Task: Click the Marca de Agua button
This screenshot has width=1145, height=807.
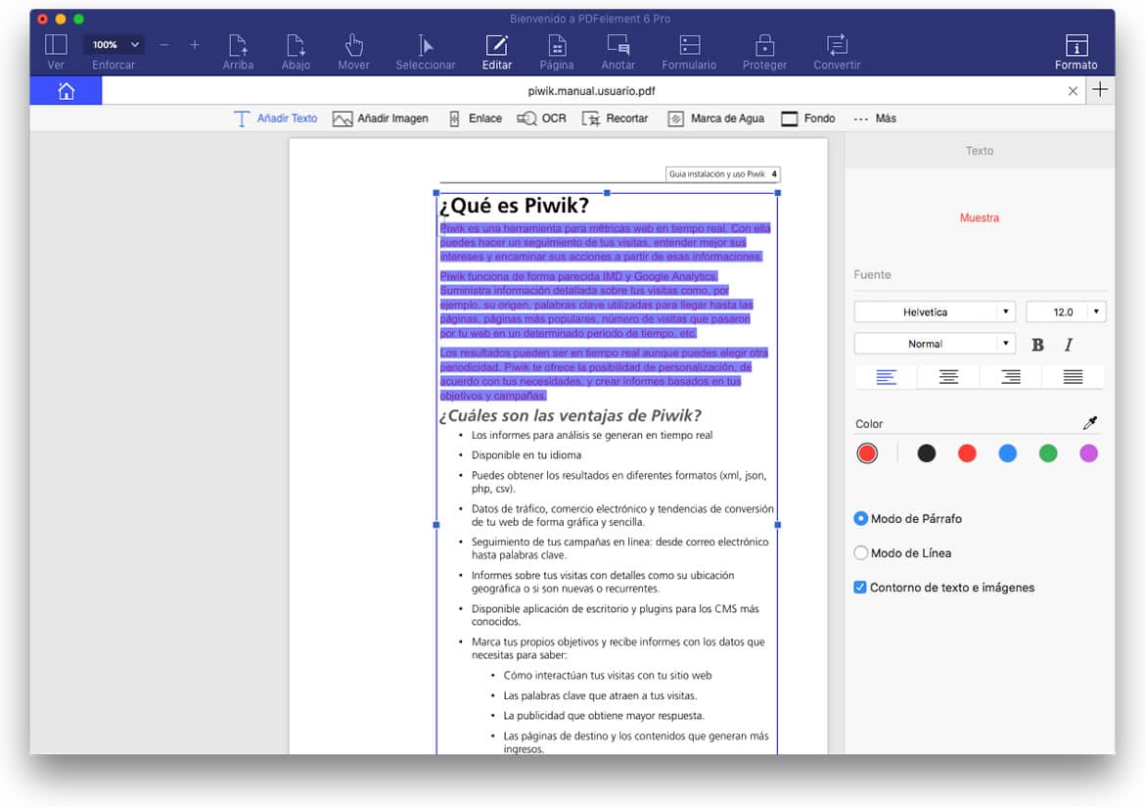Action: [715, 119]
